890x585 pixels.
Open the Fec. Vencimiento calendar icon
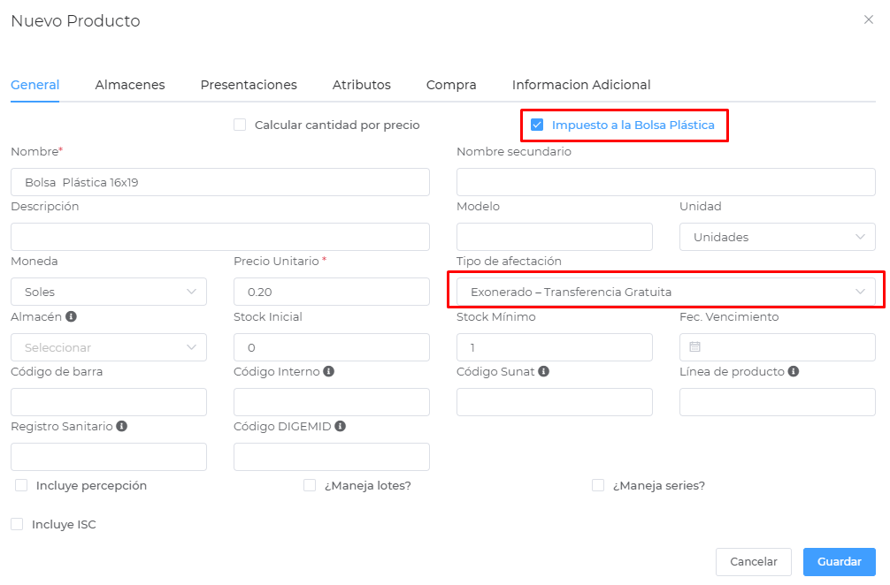click(694, 347)
